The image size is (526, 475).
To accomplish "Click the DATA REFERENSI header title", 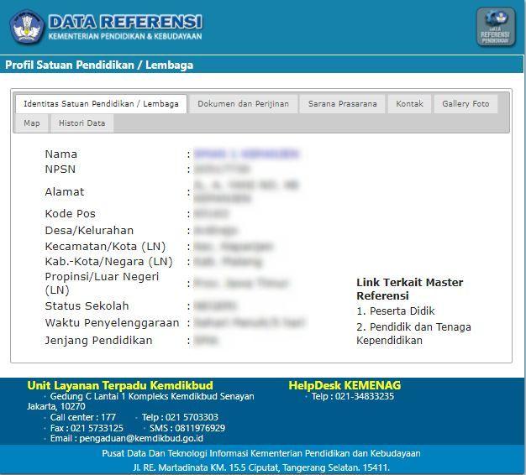I will point(125,22).
